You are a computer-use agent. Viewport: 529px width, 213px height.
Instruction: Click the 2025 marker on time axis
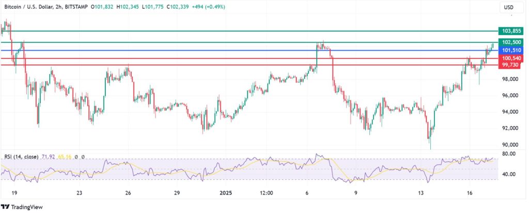(225, 192)
